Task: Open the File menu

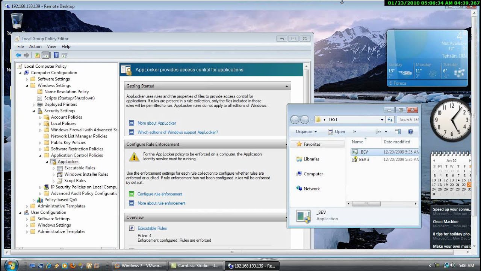Action: 20,47
